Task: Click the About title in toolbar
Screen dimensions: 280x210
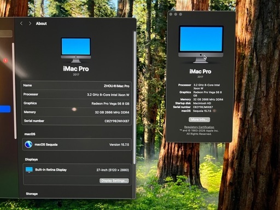Action: click(x=42, y=24)
